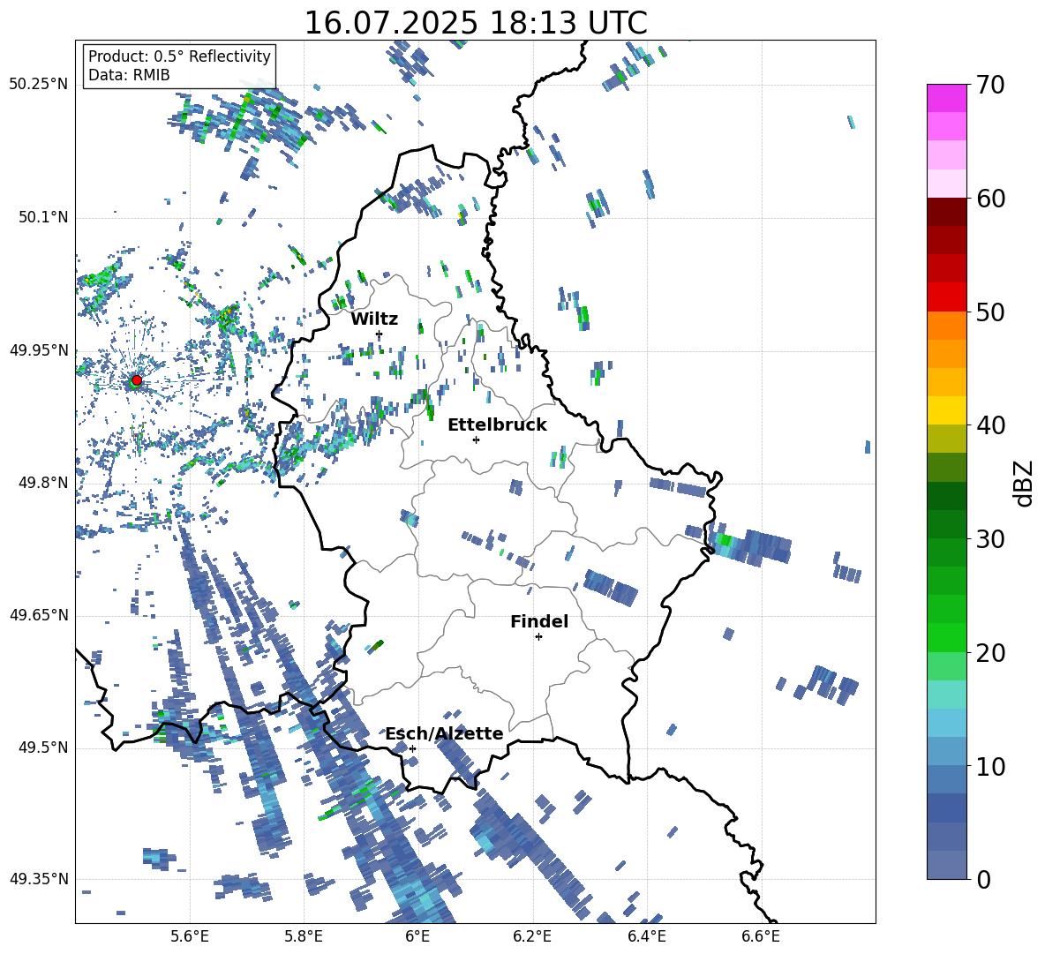Click the 6.2°E longitude label
The height and width of the screenshot is (954, 1045).
[532, 936]
